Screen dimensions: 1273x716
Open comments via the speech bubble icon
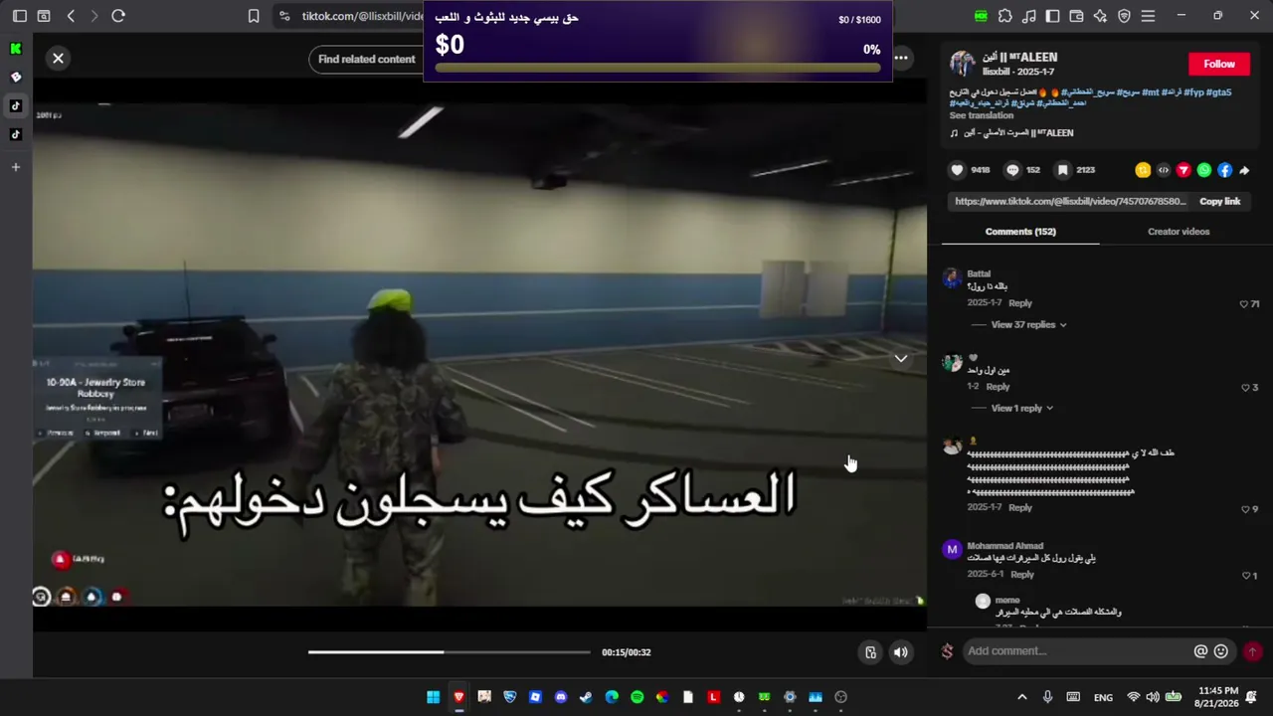pyautogui.click(x=1012, y=170)
